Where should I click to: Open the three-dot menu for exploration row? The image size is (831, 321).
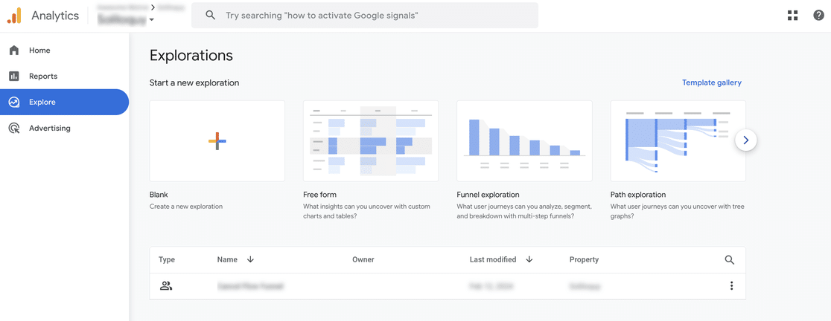point(731,286)
